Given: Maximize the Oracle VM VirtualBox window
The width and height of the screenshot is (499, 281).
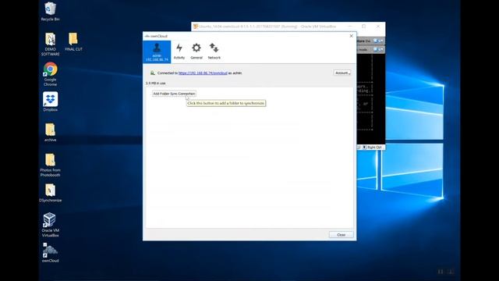Looking at the screenshot, I should [364, 27].
